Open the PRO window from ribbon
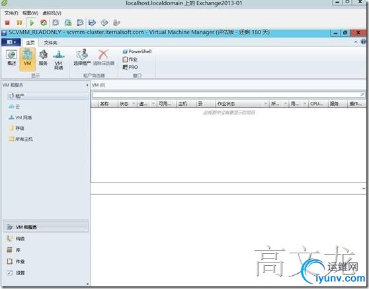Image resolution: width=369 pixels, height=289 pixels. [x=130, y=67]
